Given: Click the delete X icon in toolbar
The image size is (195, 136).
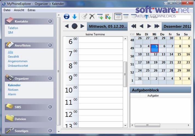Looking at the screenshot, I should 92,16.
